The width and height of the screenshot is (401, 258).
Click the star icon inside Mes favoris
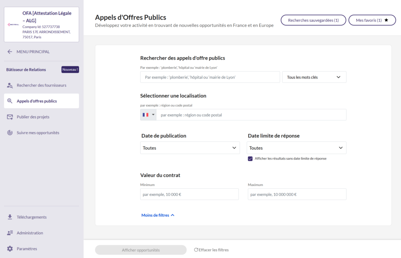click(385, 20)
